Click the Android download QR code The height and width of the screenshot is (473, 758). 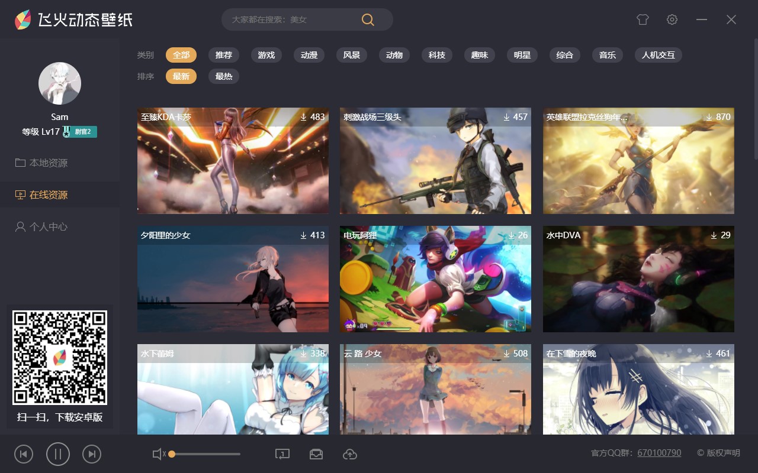60,358
